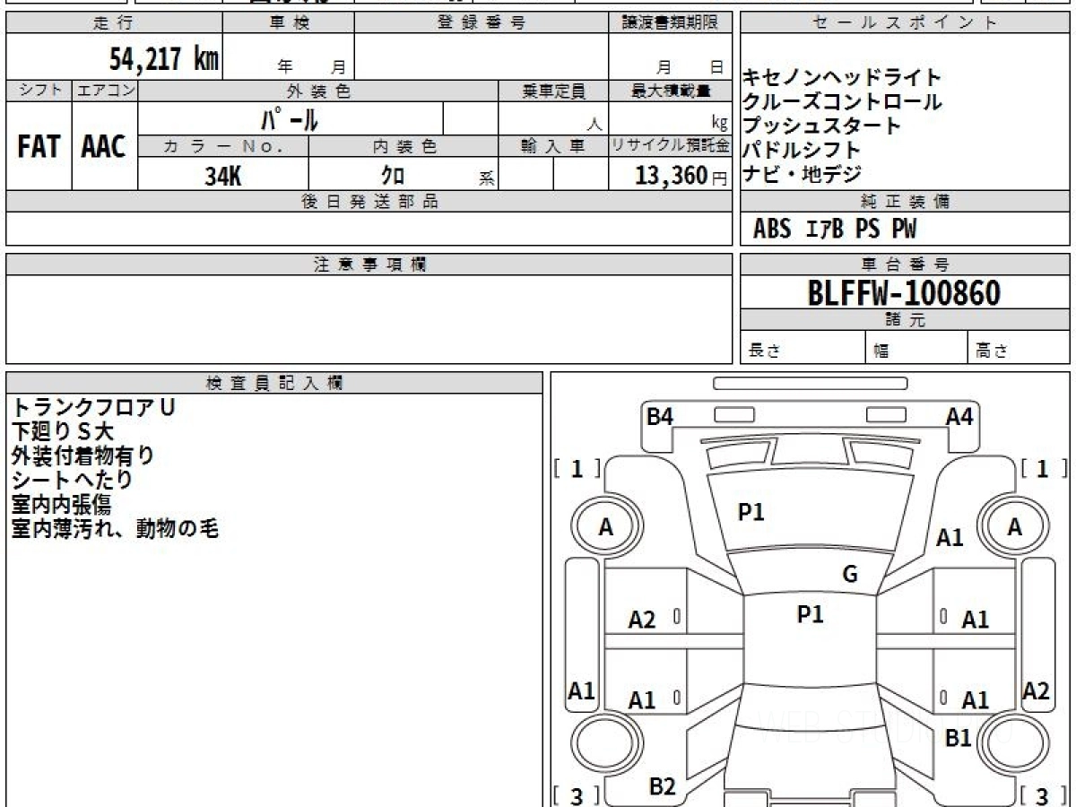The image size is (1076, 807).
Task: Select the 長さ dimension label
Action: point(763,351)
